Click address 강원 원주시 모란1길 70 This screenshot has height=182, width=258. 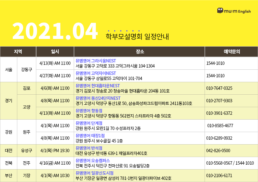[x=95, y=128]
